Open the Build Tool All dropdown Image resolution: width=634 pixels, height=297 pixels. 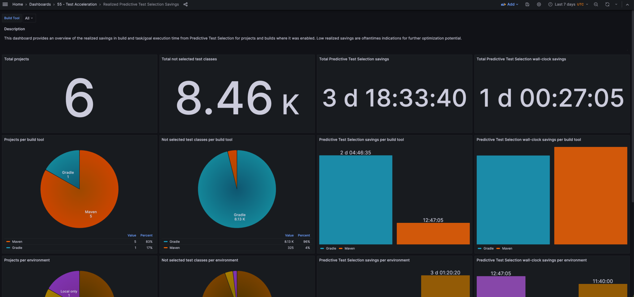pos(29,18)
